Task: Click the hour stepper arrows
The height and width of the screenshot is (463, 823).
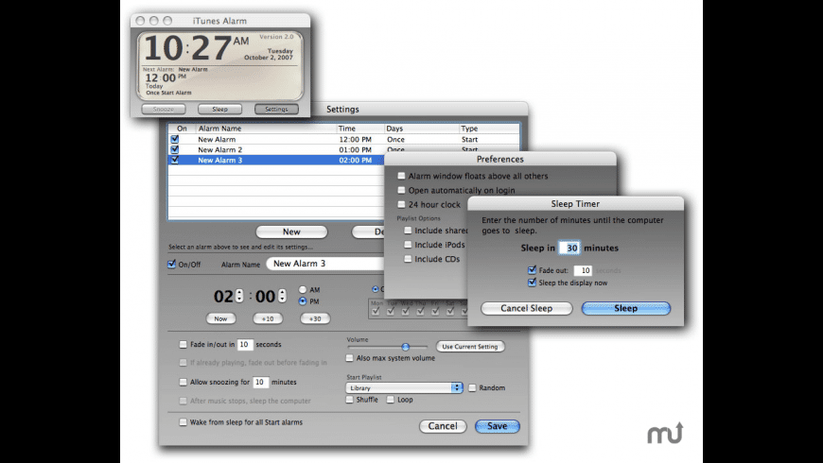Action: pos(239,296)
